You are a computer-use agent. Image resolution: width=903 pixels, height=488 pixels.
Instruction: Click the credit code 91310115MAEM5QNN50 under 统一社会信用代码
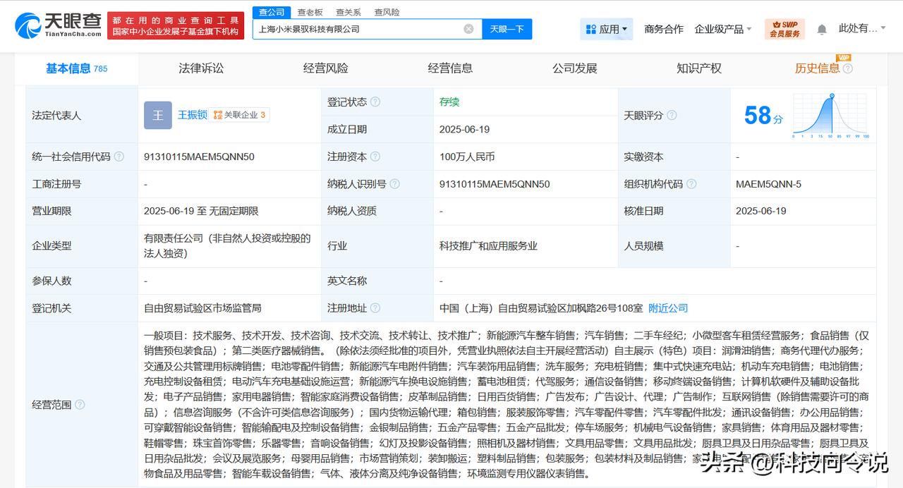199,157
